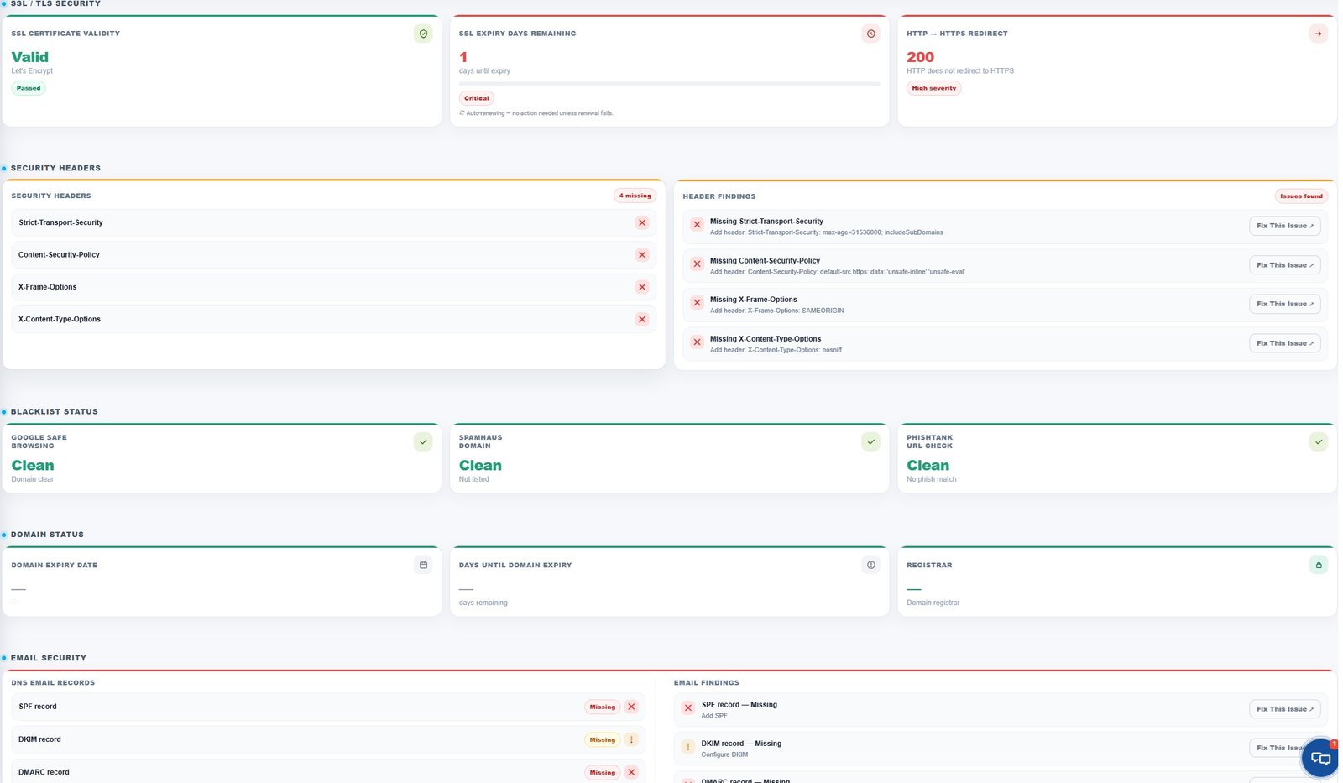Click the Content-Security-Policy header row label
This screenshot has height=783, width=1343.
[x=59, y=255]
